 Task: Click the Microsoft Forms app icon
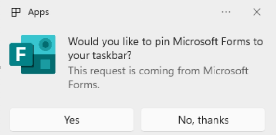(x=33, y=55)
